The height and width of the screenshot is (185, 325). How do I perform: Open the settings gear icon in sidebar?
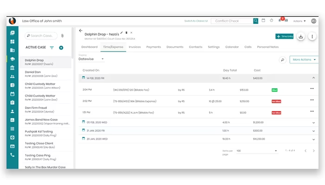tap(13, 137)
